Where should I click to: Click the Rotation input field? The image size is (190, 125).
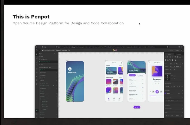172,69
